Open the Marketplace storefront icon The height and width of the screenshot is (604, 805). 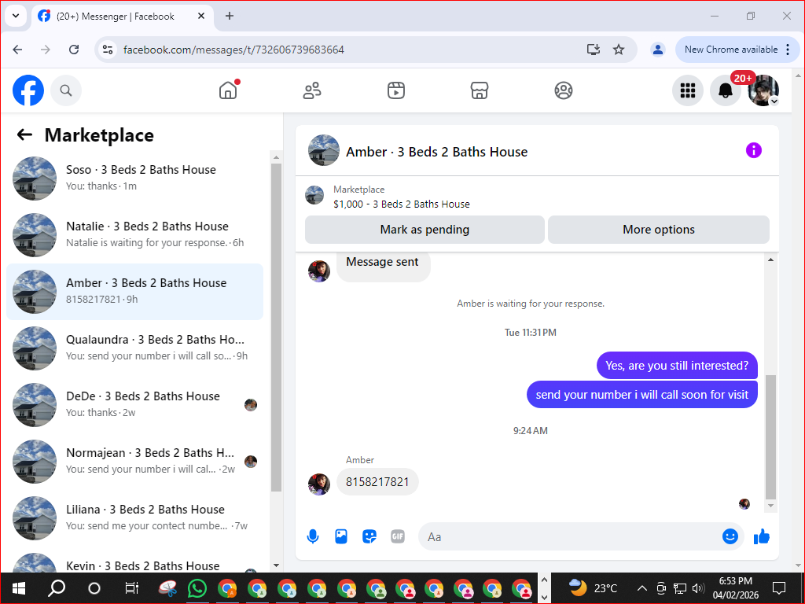480,90
